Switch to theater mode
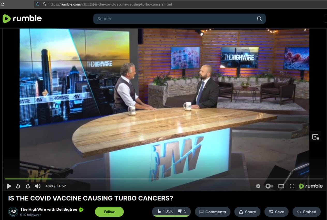327x220 pixels. click(281, 186)
